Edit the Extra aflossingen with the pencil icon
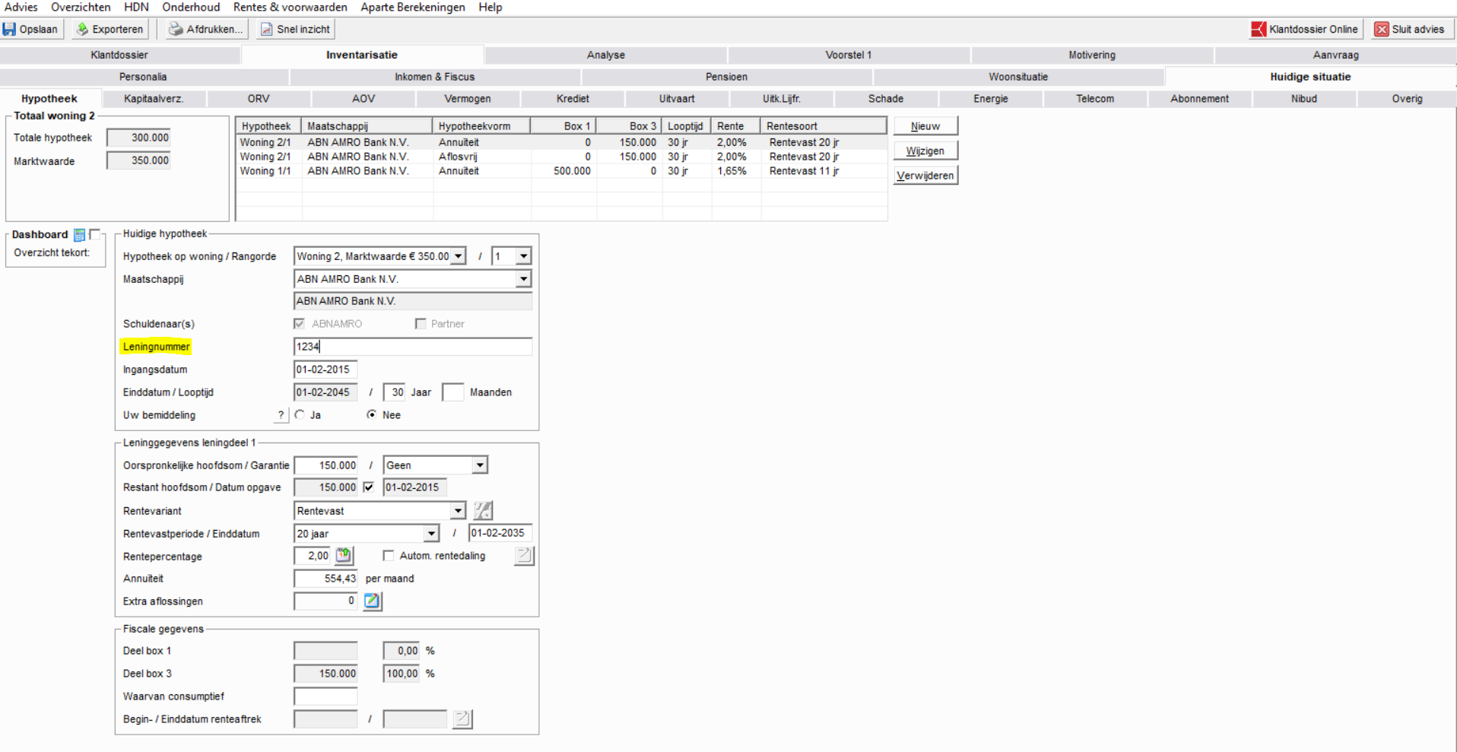Screen dimensions: 1457x752 coord(373,601)
